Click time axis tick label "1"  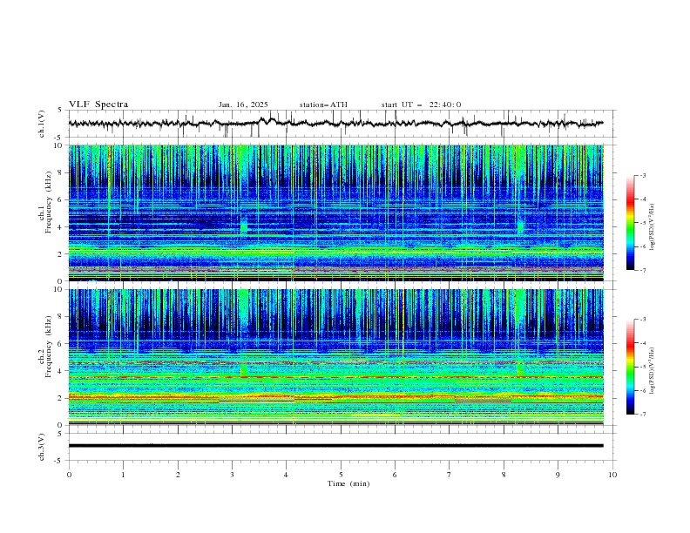[123, 475]
